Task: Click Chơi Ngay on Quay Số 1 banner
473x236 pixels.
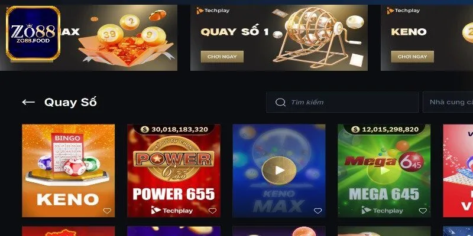Action: coord(222,57)
